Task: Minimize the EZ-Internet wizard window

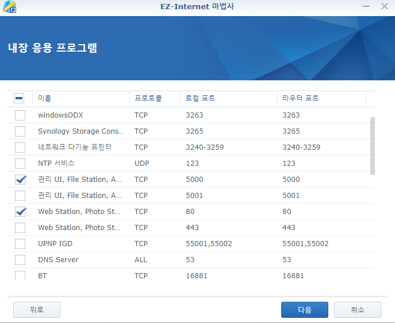Action: click(x=366, y=6)
